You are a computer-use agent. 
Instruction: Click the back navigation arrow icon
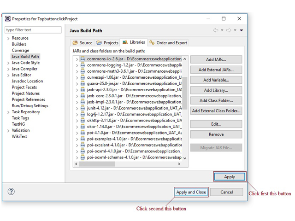[216, 30]
